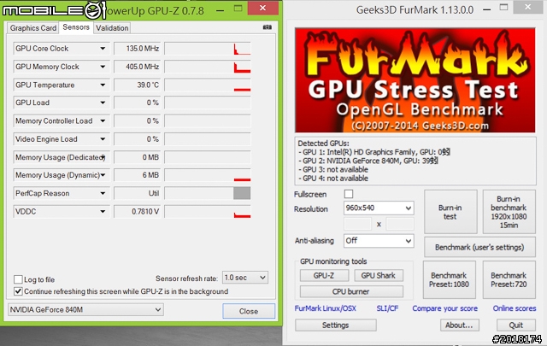
Task: Toggle Continue refreshing in background checkbox
Action: [18, 291]
